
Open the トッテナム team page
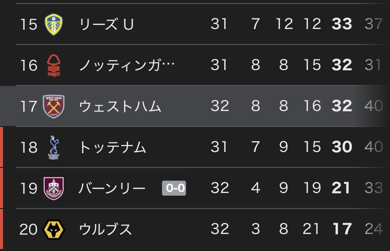click(113, 147)
